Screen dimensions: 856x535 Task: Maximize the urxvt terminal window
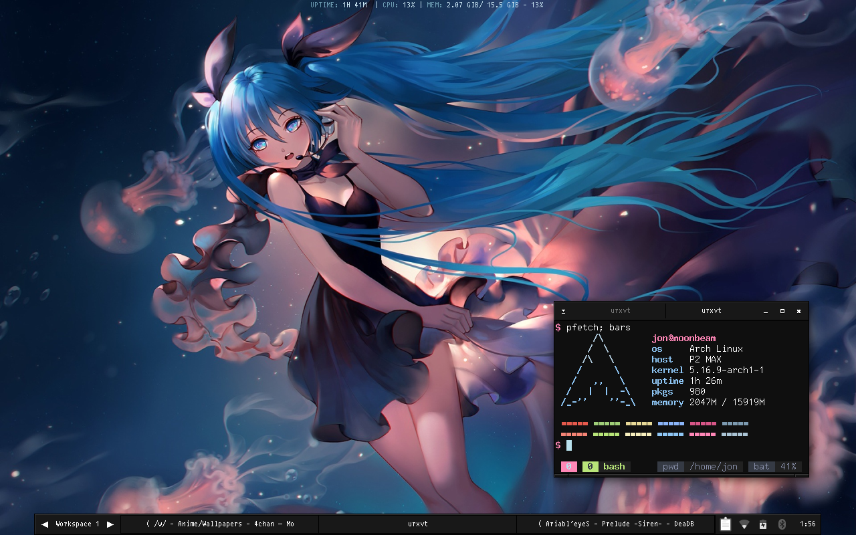pos(782,311)
